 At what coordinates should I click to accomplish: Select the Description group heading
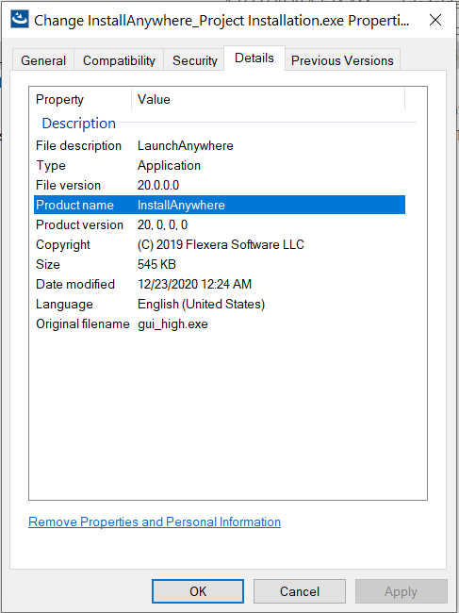[x=78, y=124]
